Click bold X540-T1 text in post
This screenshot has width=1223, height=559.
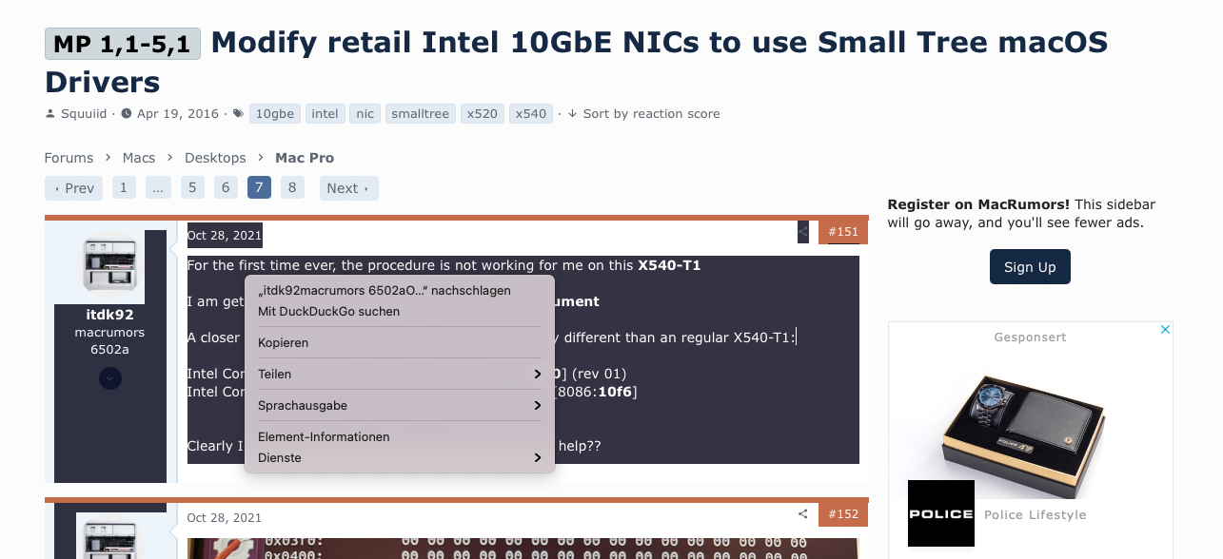click(669, 265)
